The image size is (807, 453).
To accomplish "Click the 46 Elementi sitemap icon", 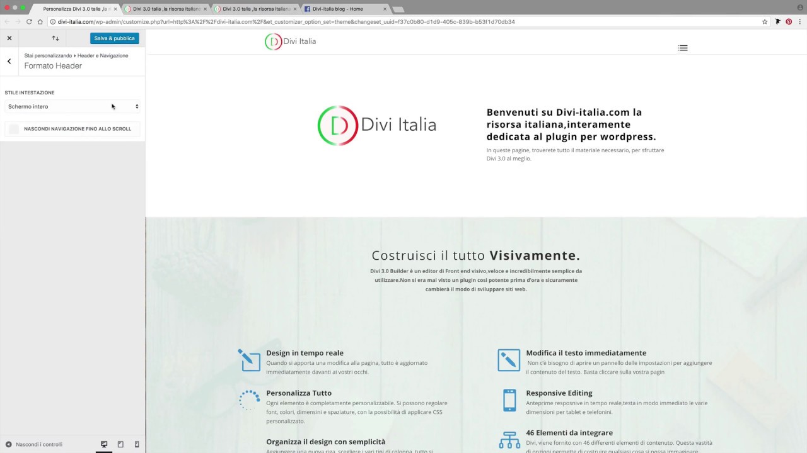I will coord(509,440).
